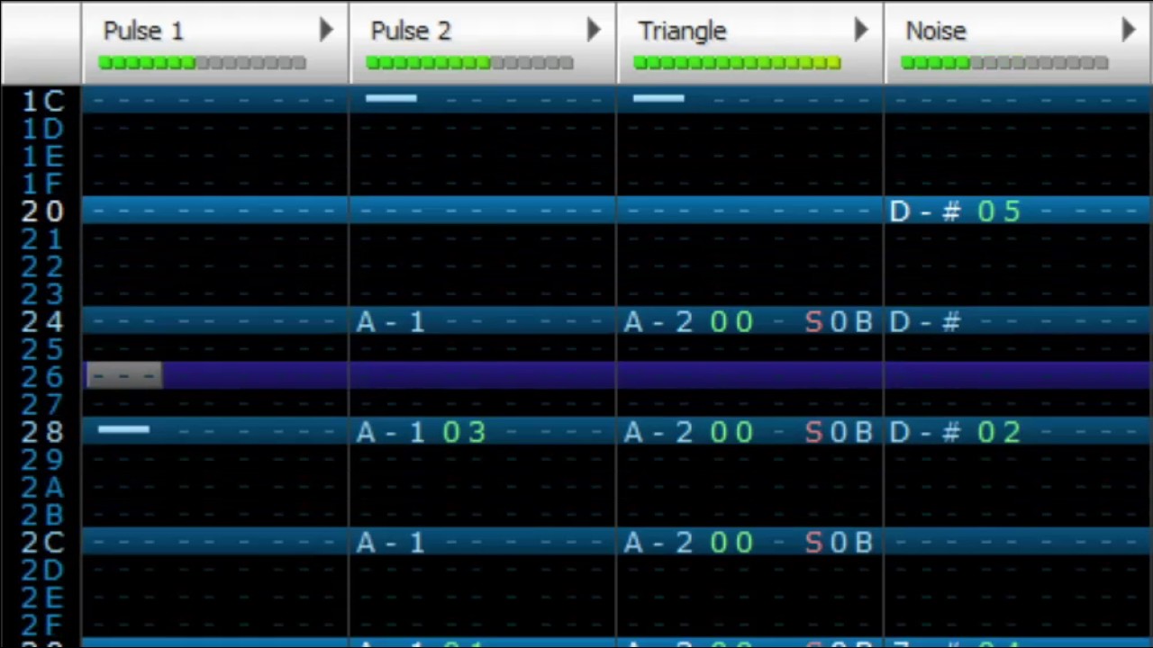Expand Noise effect columns arrow
The height and width of the screenshot is (648, 1153).
pos(1129,31)
